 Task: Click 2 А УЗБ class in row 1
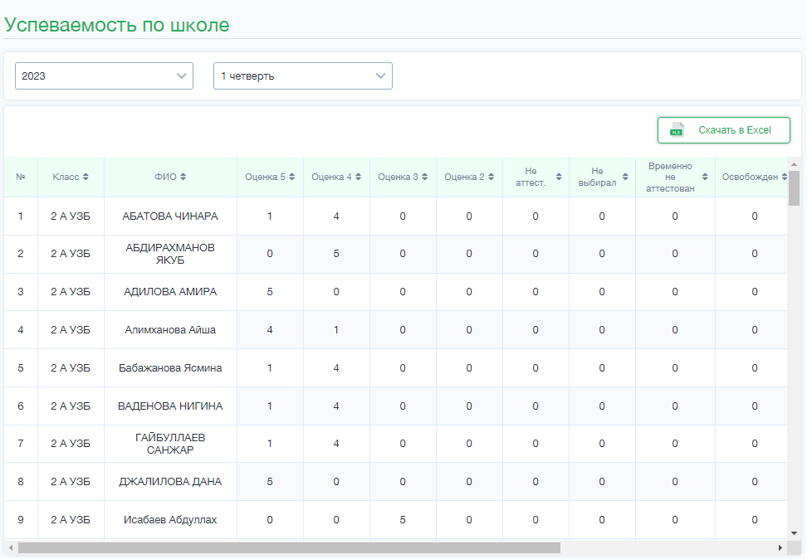[71, 216]
